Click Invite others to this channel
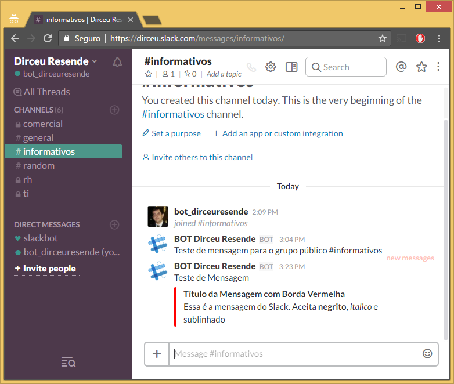The width and height of the screenshot is (454, 384). [x=198, y=157]
